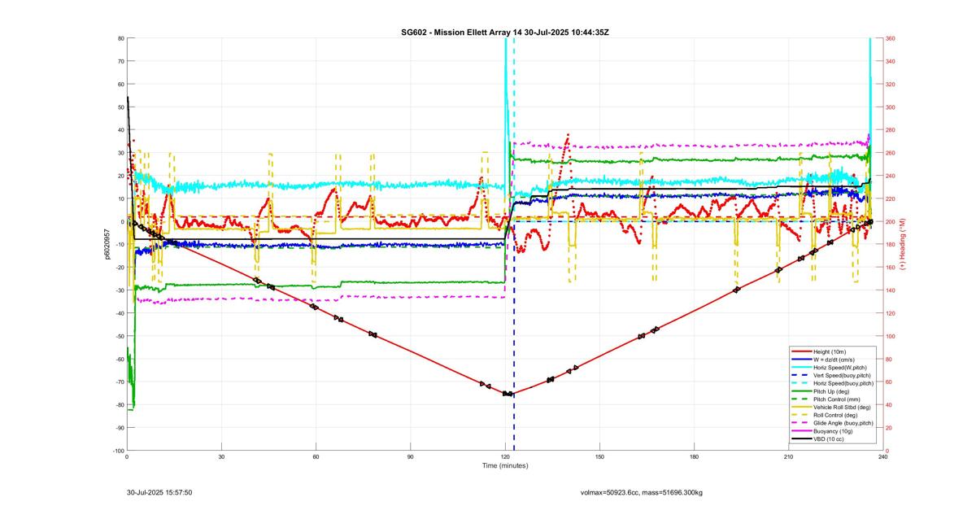Click x-axis tick label '240'
Screen dimensions: 976x506
882,457
